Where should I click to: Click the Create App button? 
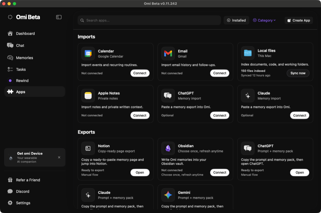pos(299,20)
